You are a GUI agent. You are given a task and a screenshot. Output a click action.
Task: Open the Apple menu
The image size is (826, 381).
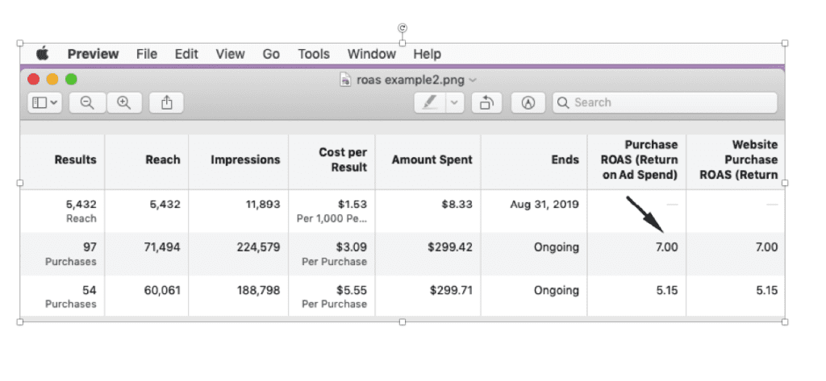coord(42,54)
